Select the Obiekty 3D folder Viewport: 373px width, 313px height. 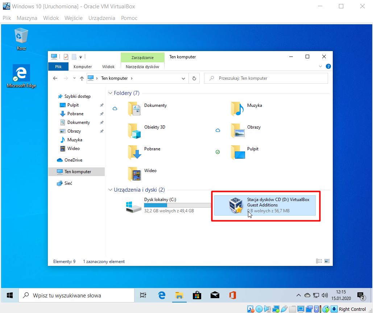(146, 130)
